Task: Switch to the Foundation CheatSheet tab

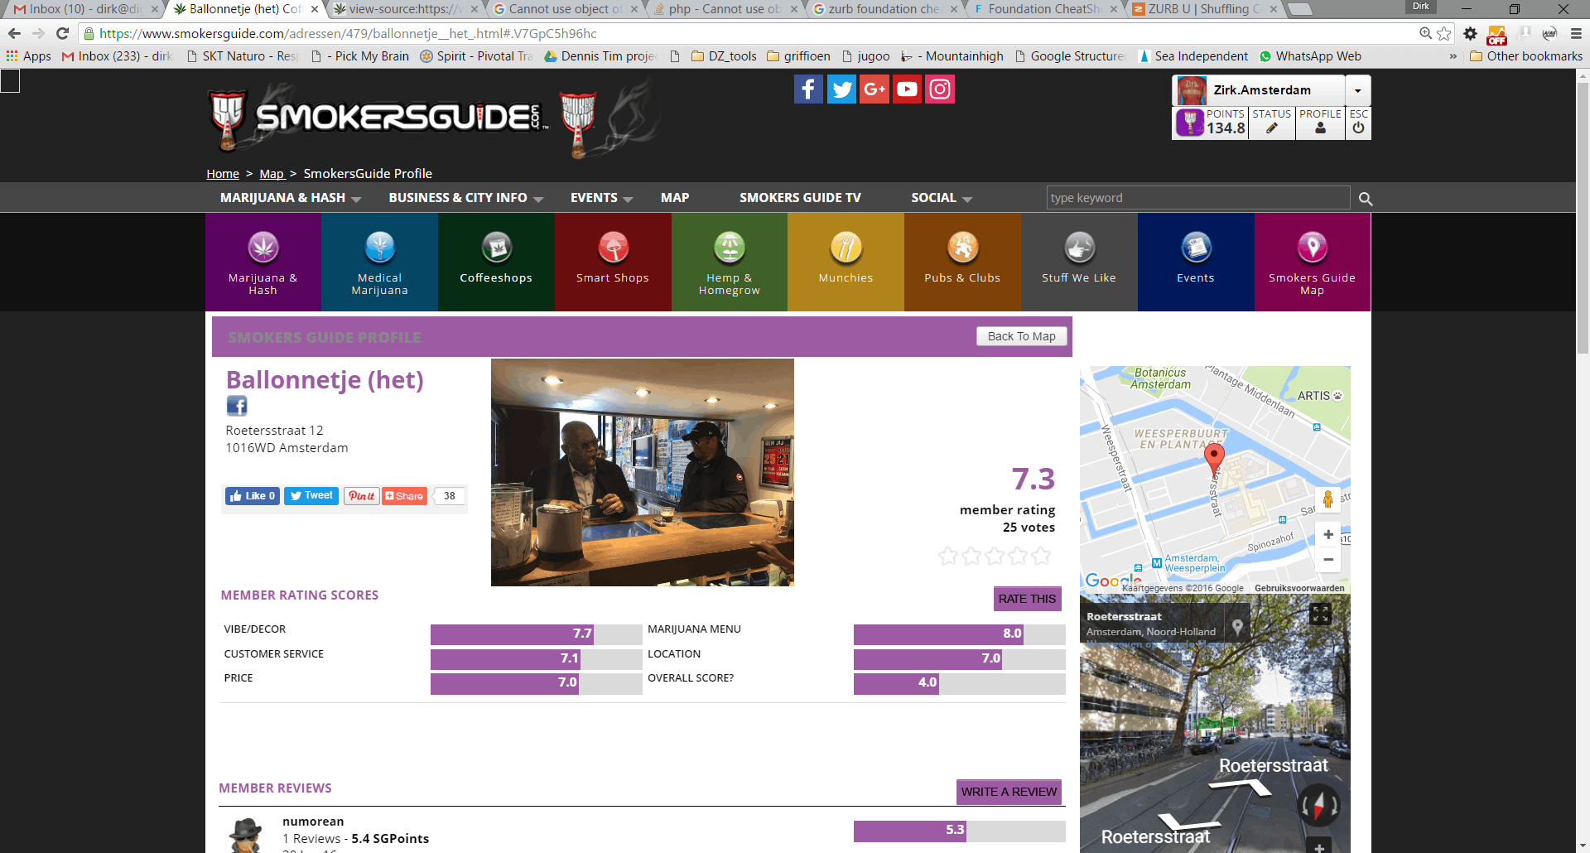Action: (1046, 9)
